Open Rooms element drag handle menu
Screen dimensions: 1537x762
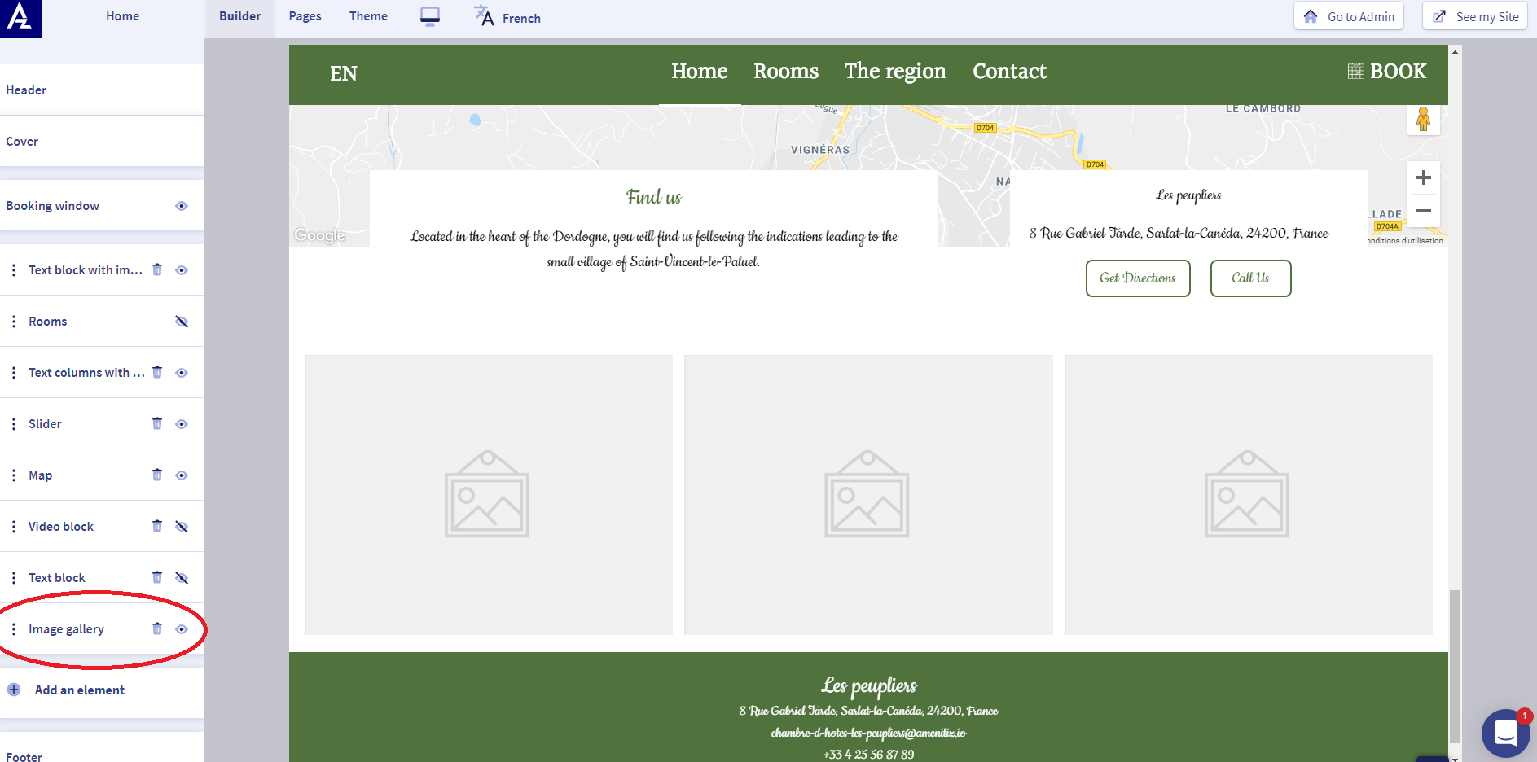14,322
